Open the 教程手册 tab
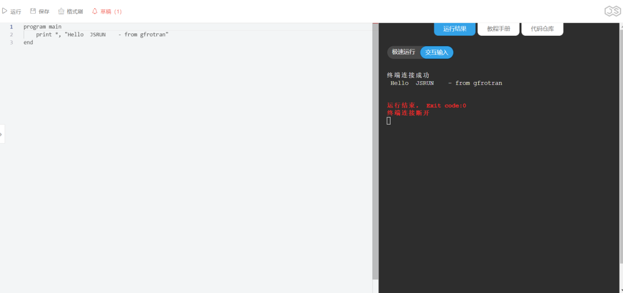Screen dimensions: 623x293 pos(498,29)
